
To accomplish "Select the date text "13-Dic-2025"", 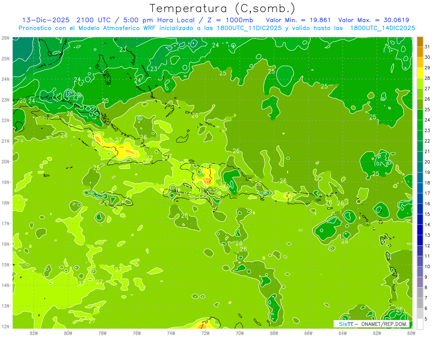I will pyautogui.click(x=46, y=20).
